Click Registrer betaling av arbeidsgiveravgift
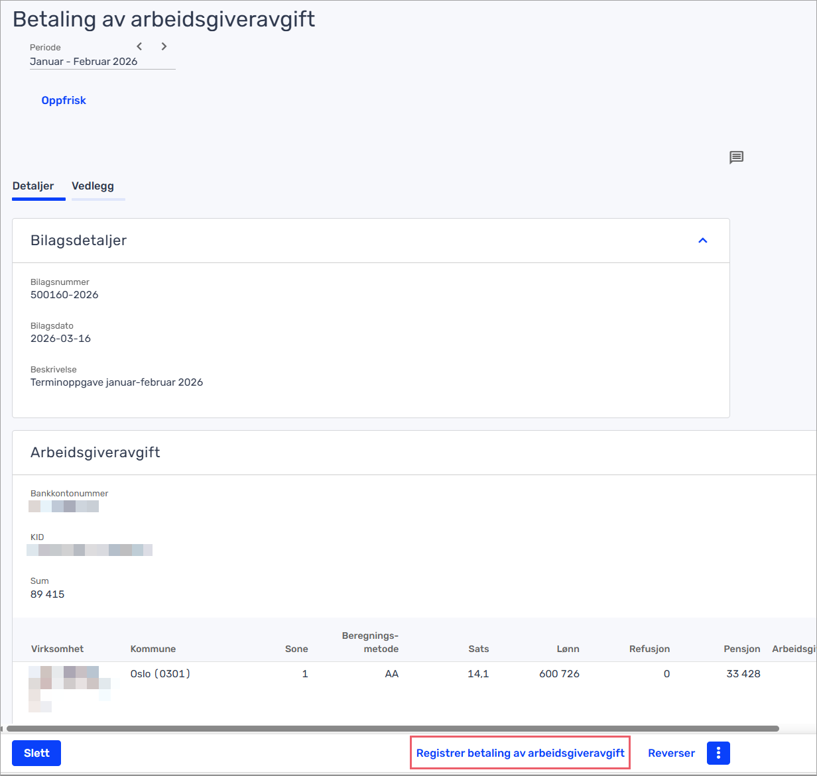817x776 pixels. 520,753
